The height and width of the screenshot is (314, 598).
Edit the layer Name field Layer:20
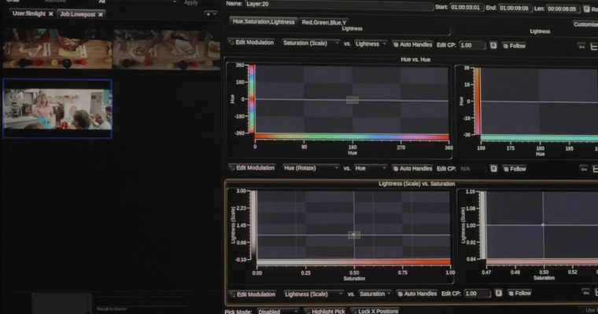pos(338,4)
